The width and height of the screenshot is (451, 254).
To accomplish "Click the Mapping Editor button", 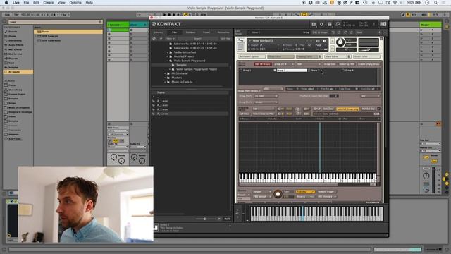I will click(309, 56).
